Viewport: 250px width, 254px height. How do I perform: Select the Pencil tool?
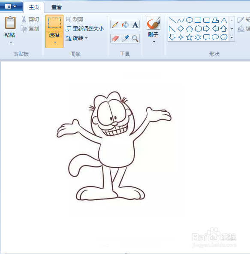(115, 24)
